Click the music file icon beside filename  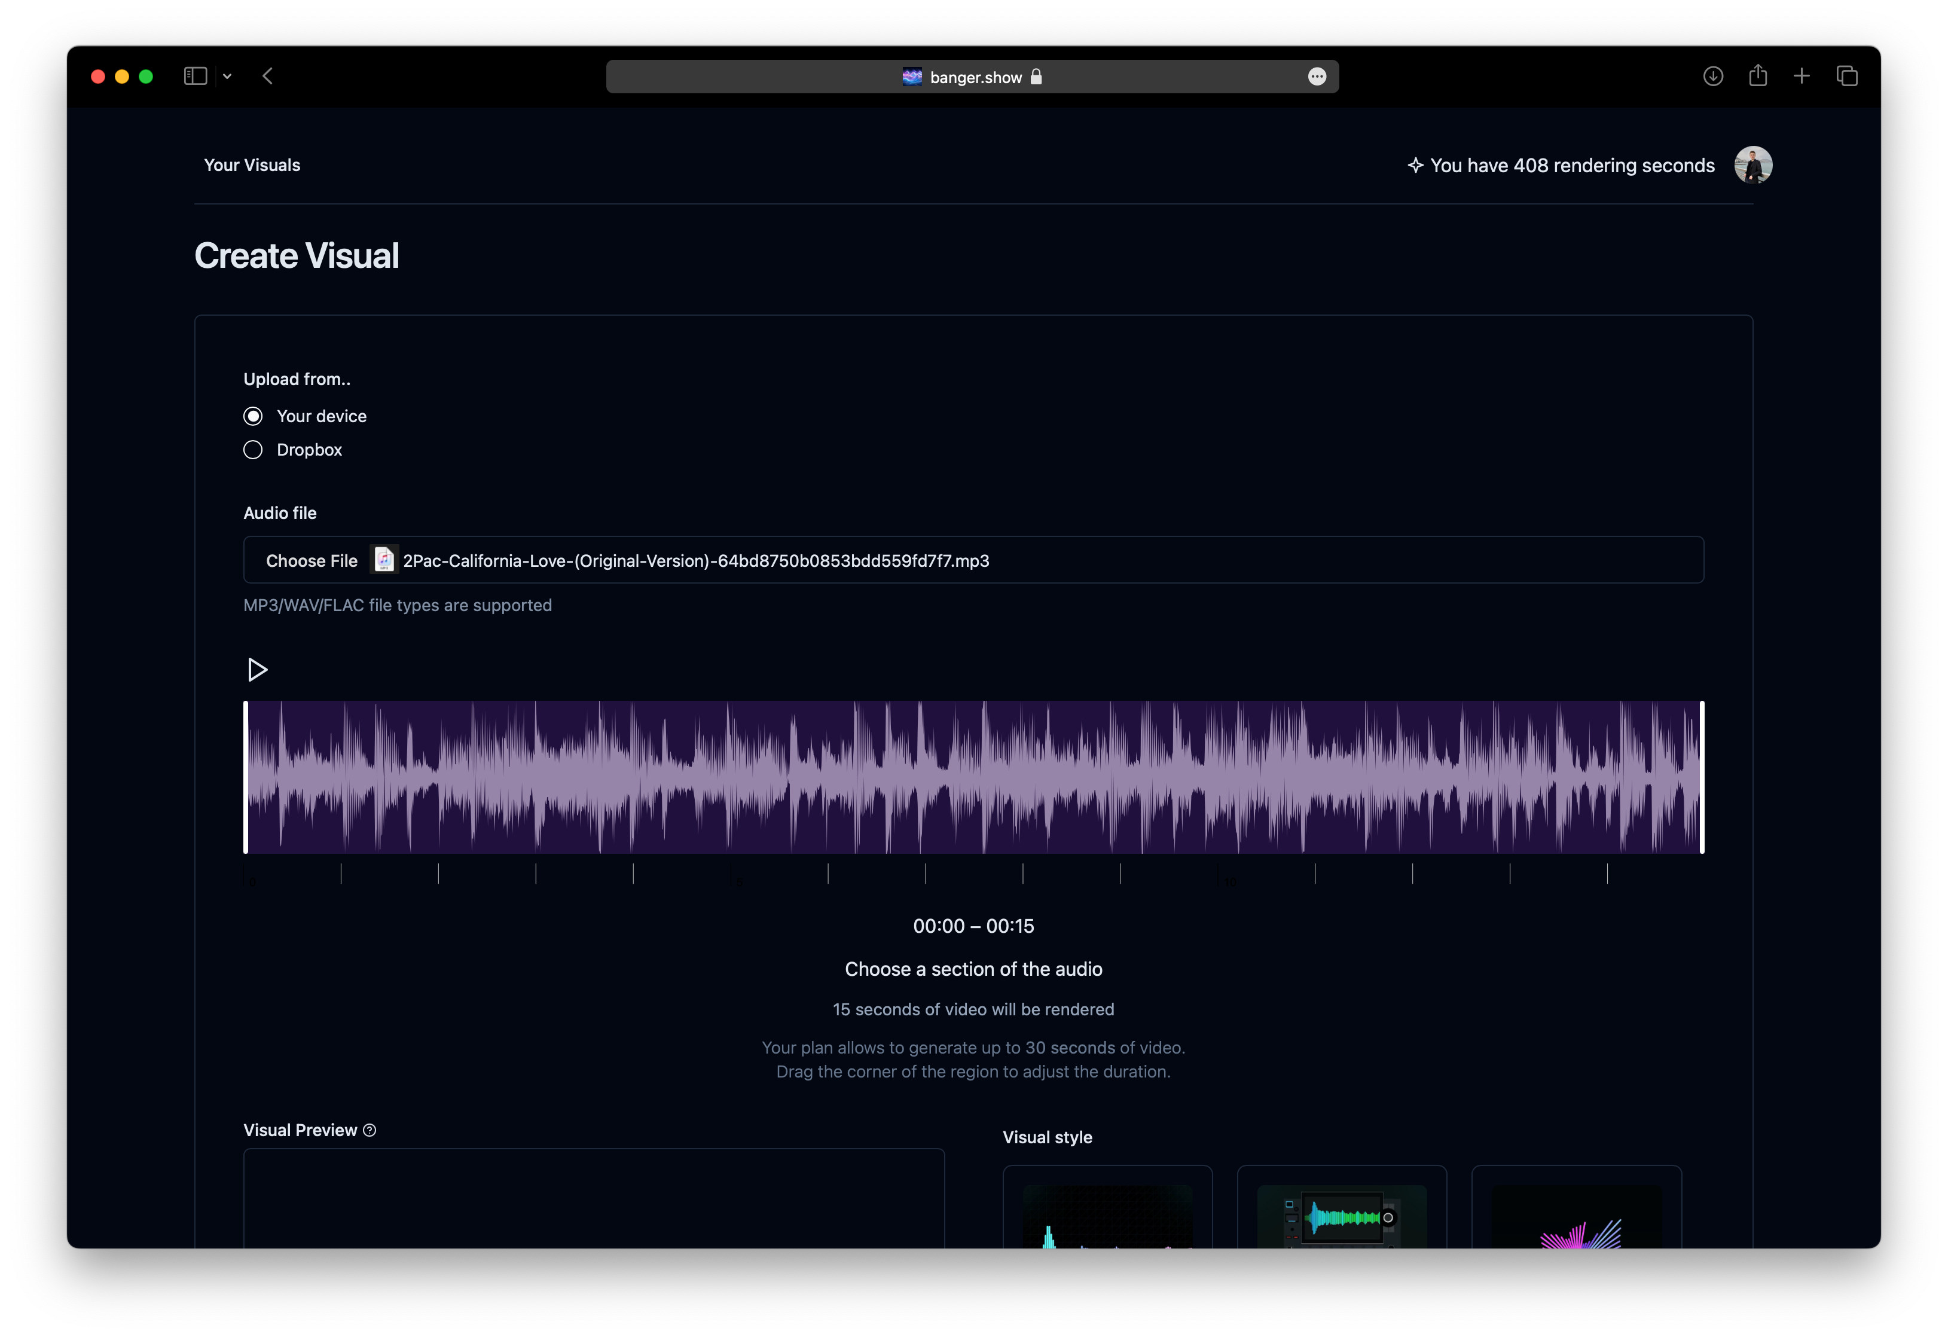(384, 560)
